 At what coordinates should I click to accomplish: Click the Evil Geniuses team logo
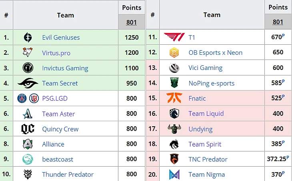(28, 38)
